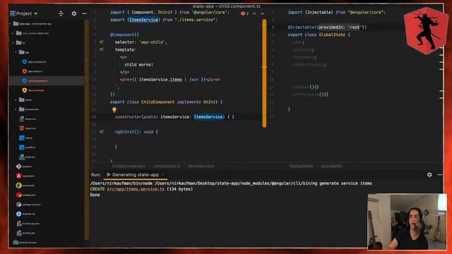452x254 pixels.
Task: Hide the Run tool window with its minus icon
Action: 439,174
